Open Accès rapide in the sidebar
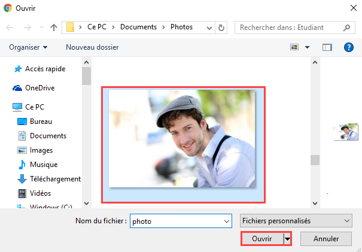Image resolution: width=362 pixels, height=252 pixels. pos(45,69)
